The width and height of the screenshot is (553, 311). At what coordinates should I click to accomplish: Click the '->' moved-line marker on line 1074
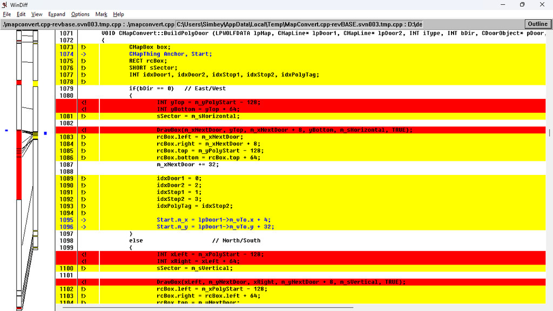[84, 54]
